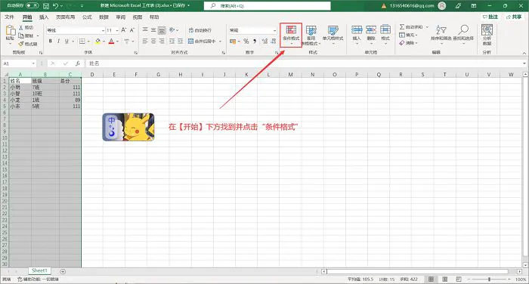Add a new sheet with the plus button
The height and width of the screenshot is (284, 529).
click(x=63, y=271)
